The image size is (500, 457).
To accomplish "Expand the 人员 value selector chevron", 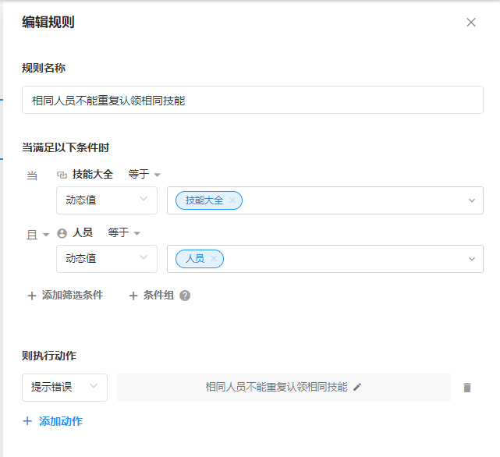I will coord(471,259).
